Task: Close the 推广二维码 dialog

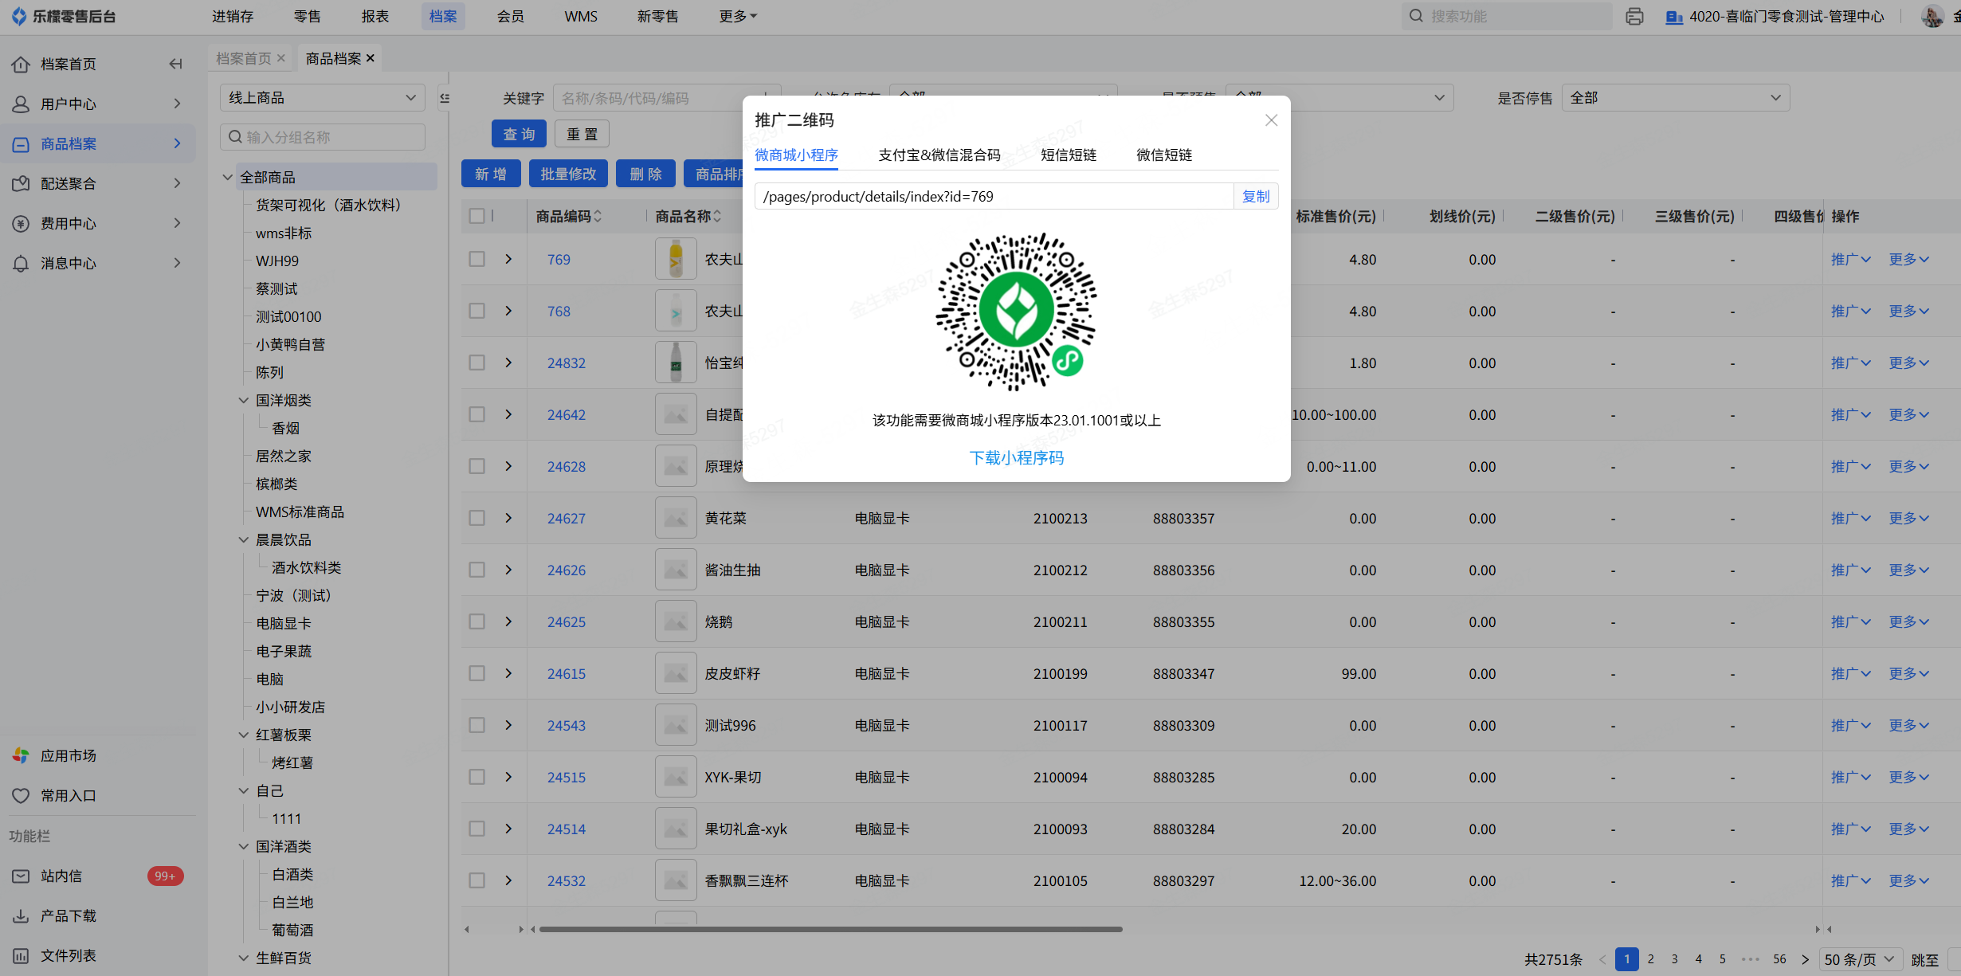Action: 1271,120
